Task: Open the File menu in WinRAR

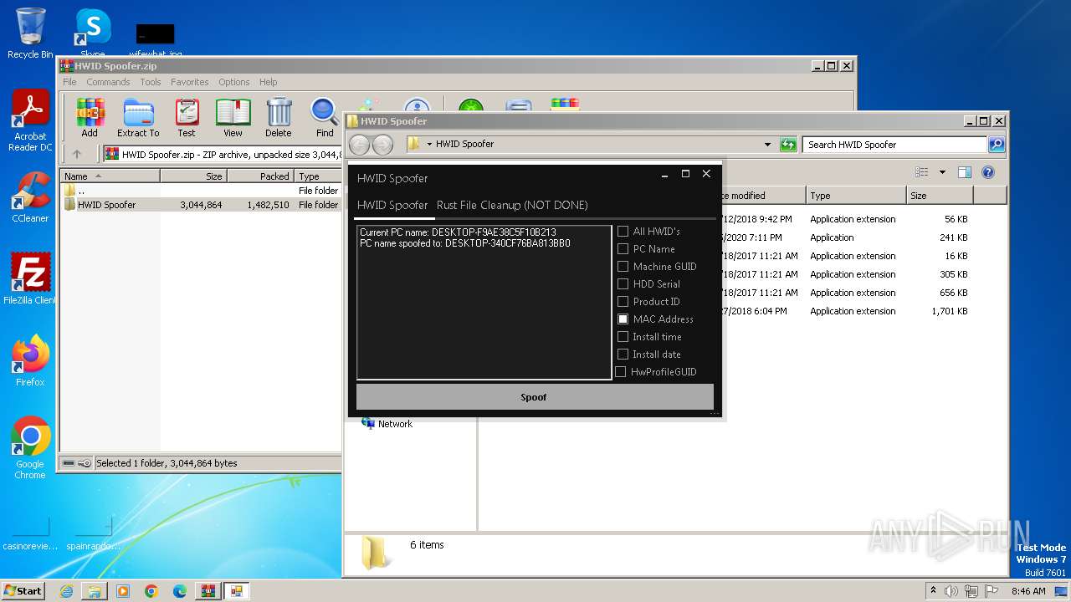Action: [69, 82]
